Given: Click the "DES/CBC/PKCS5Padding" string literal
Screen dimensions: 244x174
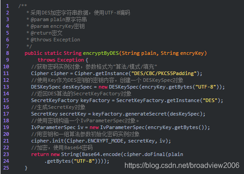Looking at the screenshot, I should coord(164,73).
